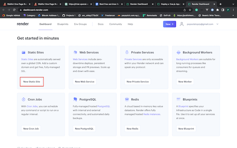This screenshot has width=237, height=148.
Task: Click the share page icon in address bar
Action: [x=184, y=10]
